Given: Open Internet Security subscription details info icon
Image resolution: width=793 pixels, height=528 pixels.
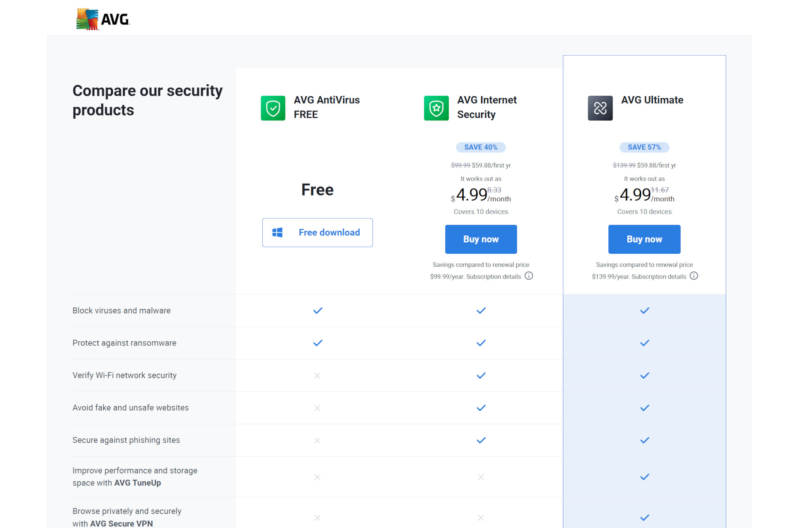Looking at the screenshot, I should point(529,276).
